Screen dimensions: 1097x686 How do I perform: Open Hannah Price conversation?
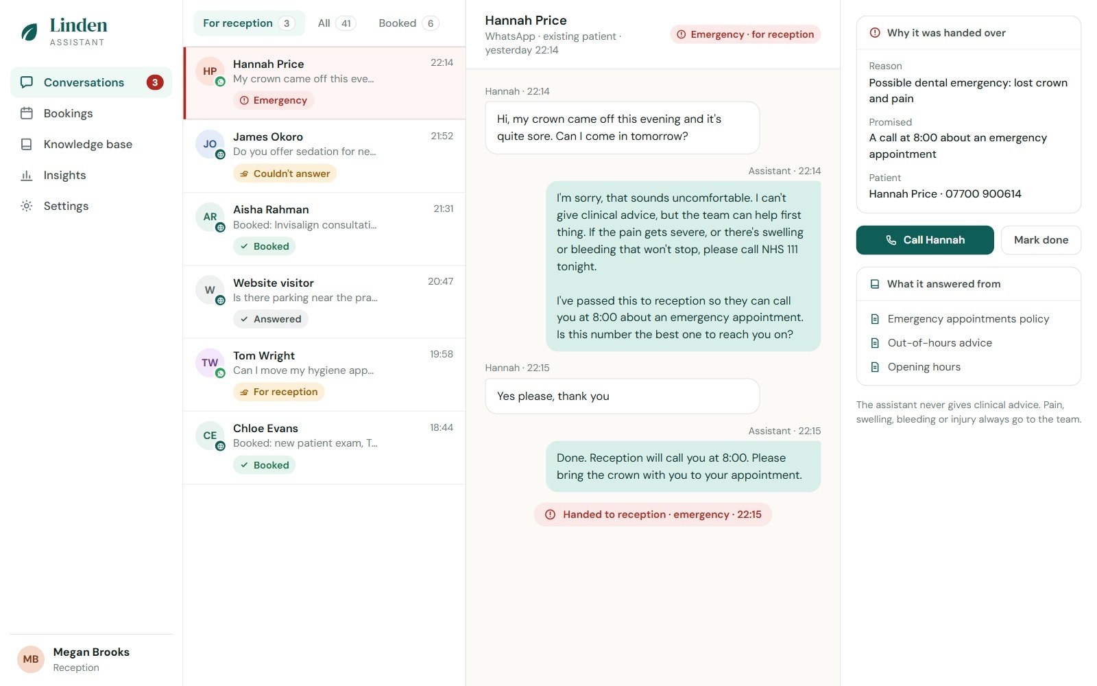(x=325, y=83)
